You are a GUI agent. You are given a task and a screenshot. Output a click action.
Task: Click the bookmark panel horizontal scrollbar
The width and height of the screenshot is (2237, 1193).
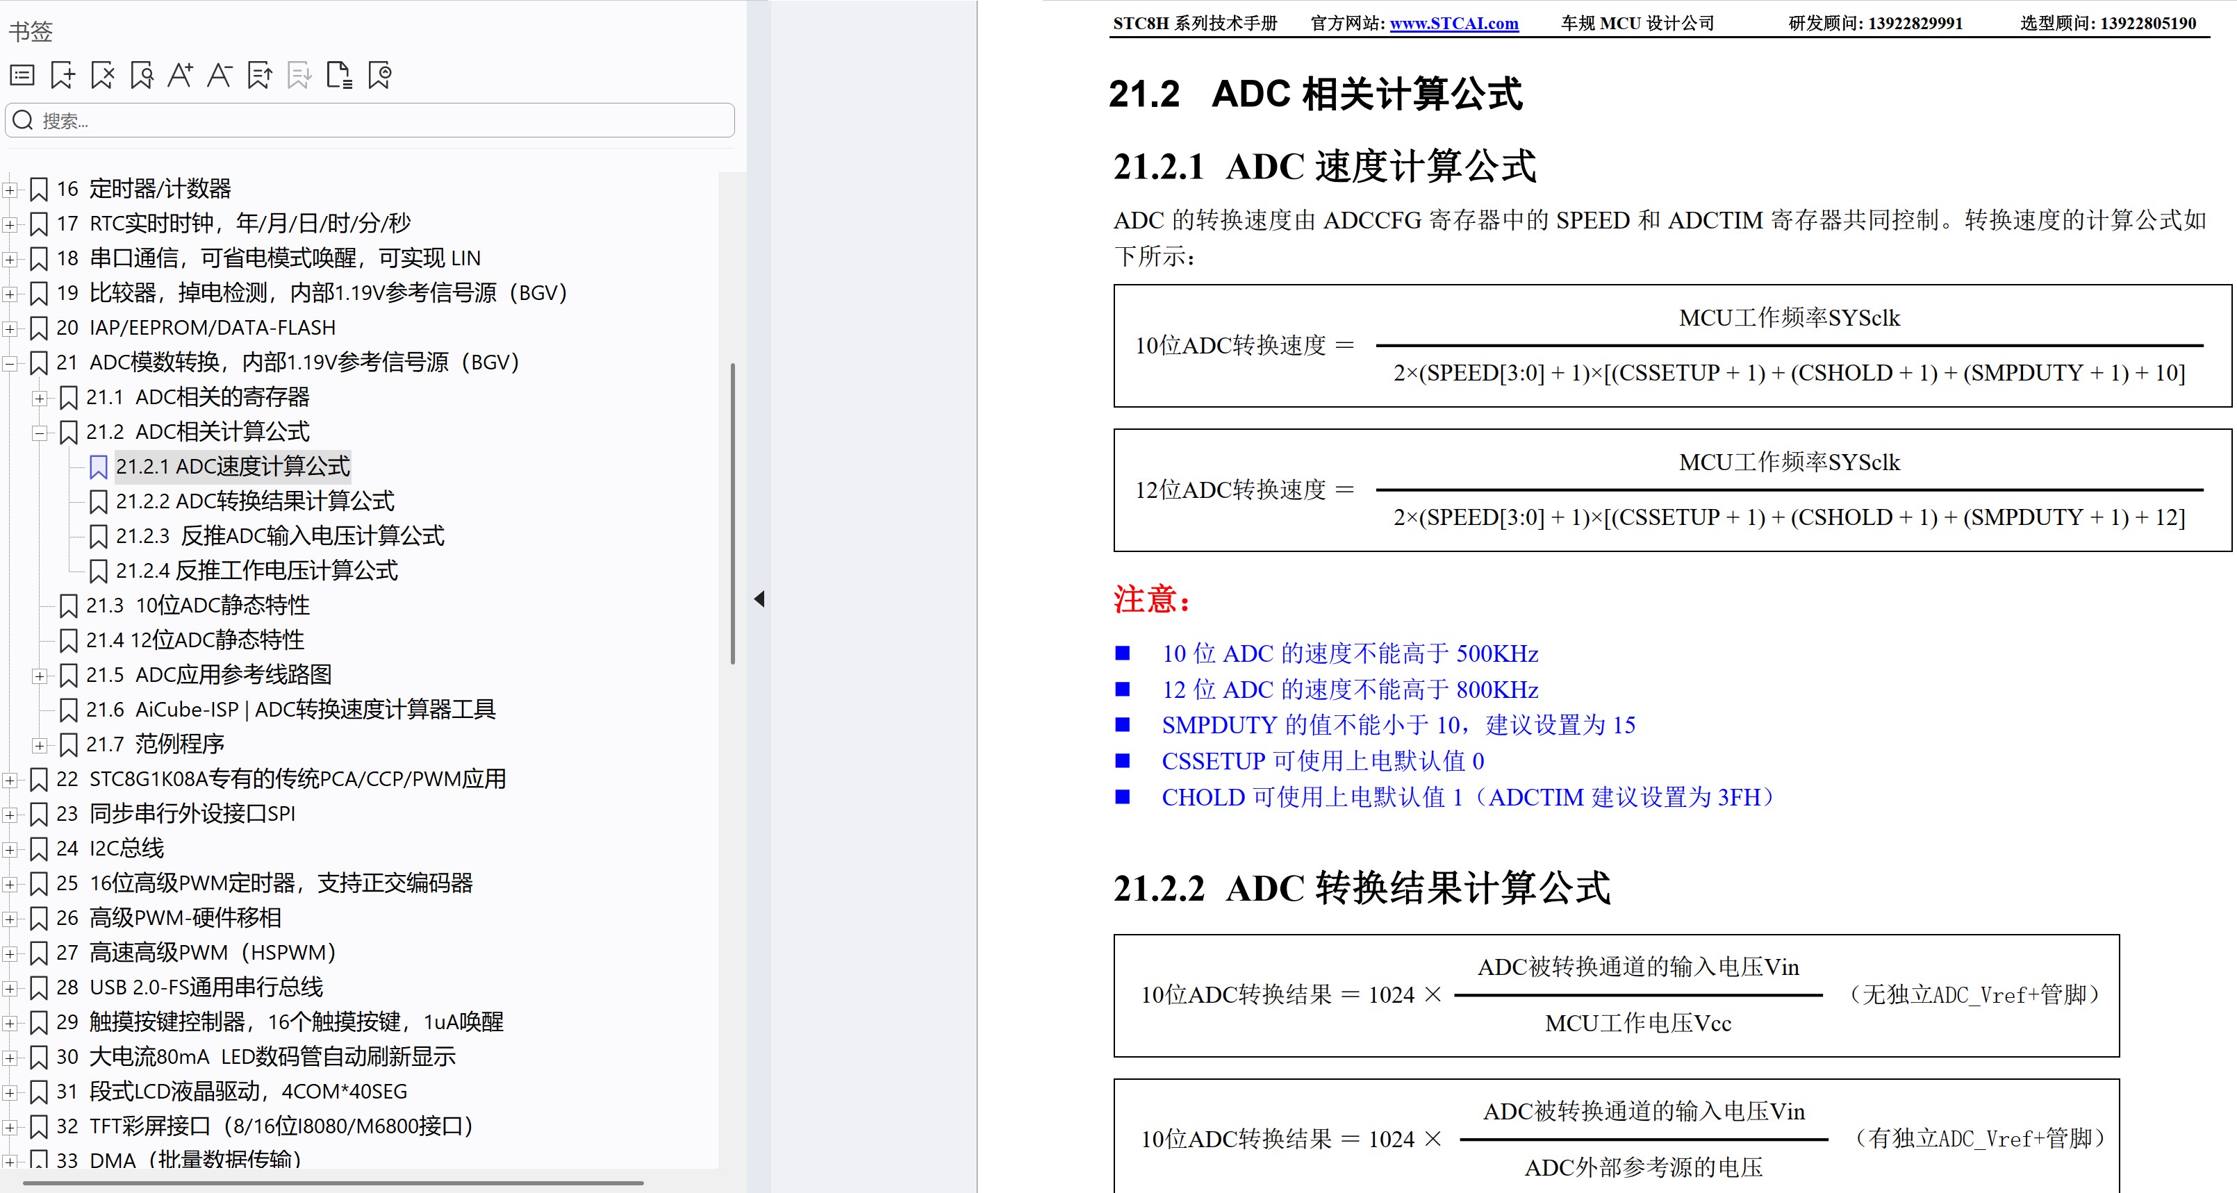[333, 1183]
